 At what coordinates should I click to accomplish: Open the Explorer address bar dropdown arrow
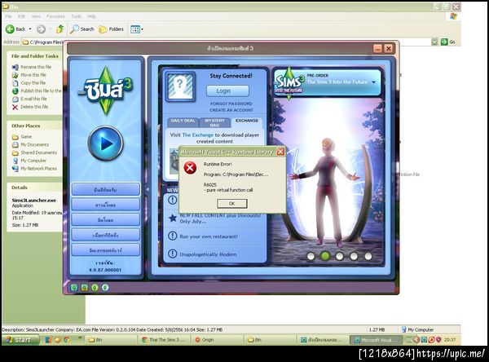coord(434,42)
